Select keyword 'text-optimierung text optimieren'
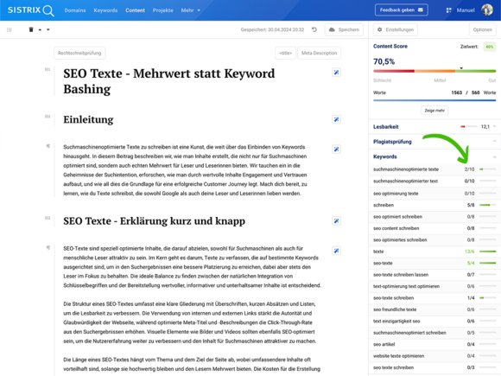 (x=434, y=286)
